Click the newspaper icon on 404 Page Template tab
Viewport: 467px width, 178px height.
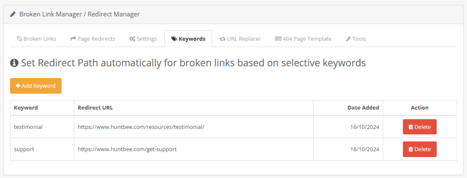(278, 39)
